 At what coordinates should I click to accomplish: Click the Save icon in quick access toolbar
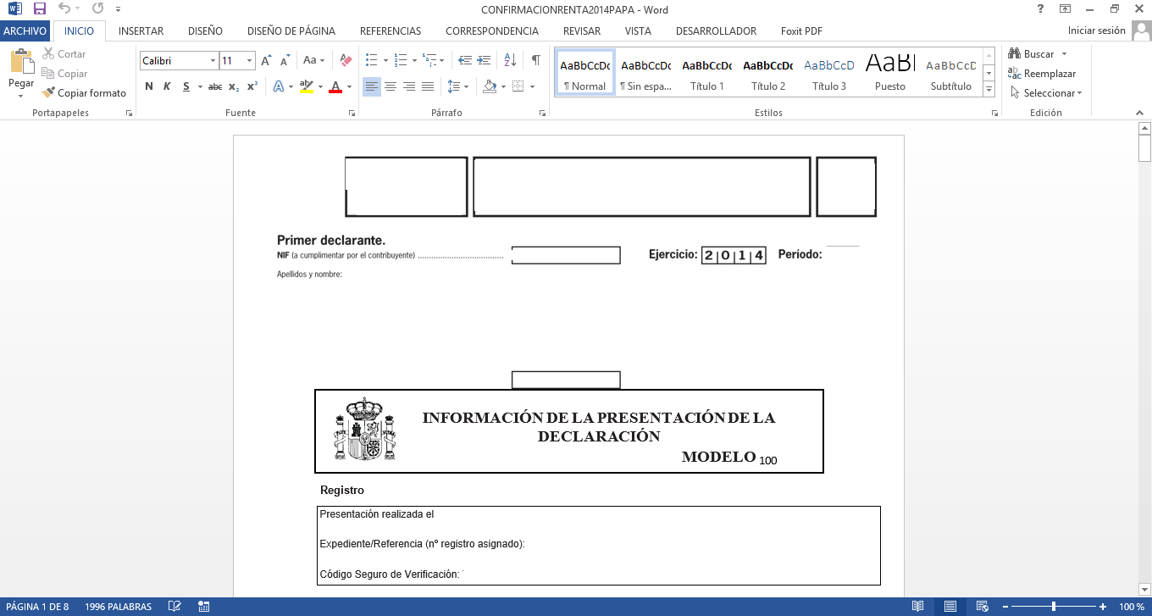tap(39, 9)
